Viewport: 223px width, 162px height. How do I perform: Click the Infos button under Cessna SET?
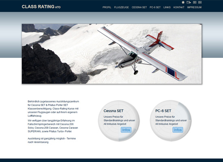click(x=126, y=130)
